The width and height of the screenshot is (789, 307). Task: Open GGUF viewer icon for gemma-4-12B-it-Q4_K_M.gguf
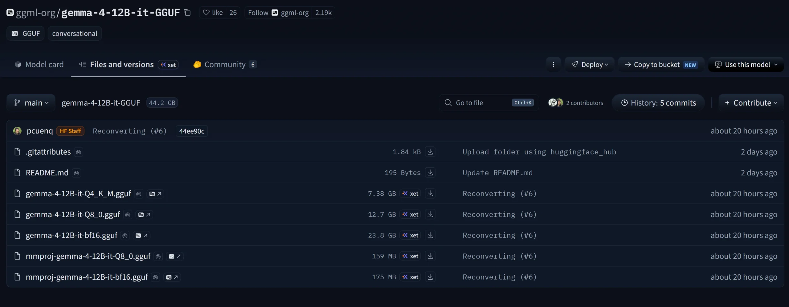[x=155, y=194]
